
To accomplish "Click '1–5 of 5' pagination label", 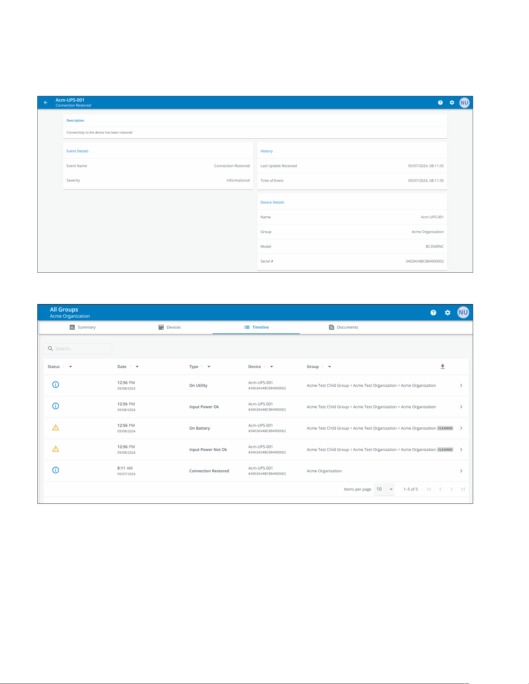I will click(x=410, y=489).
